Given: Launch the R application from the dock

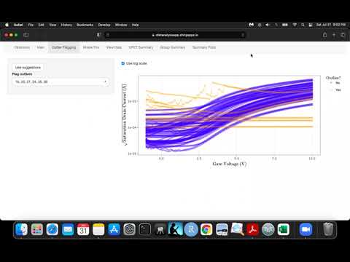Looking at the screenshot, I should tap(191, 229).
